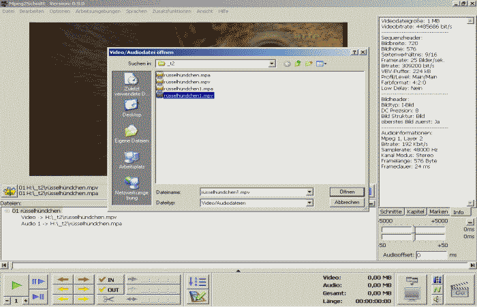Click the Audiooffset input field

pyautogui.click(x=431, y=254)
